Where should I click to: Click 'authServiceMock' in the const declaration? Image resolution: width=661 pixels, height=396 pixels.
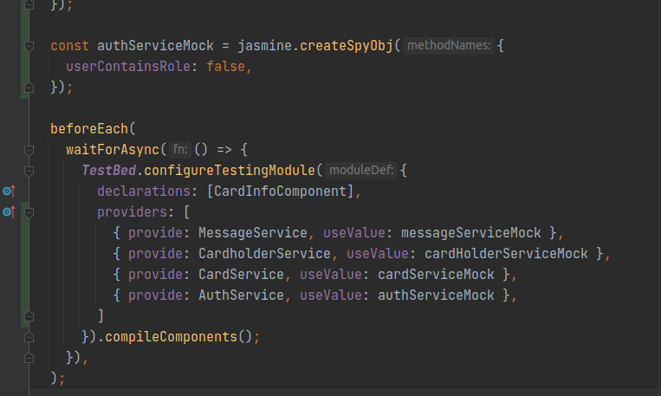coord(155,46)
